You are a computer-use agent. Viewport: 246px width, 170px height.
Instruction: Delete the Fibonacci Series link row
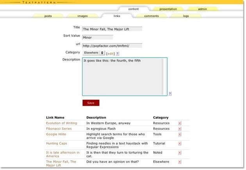click(180, 129)
